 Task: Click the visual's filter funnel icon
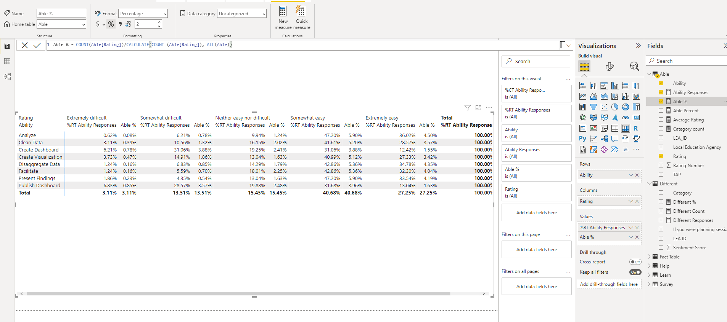coord(468,108)
